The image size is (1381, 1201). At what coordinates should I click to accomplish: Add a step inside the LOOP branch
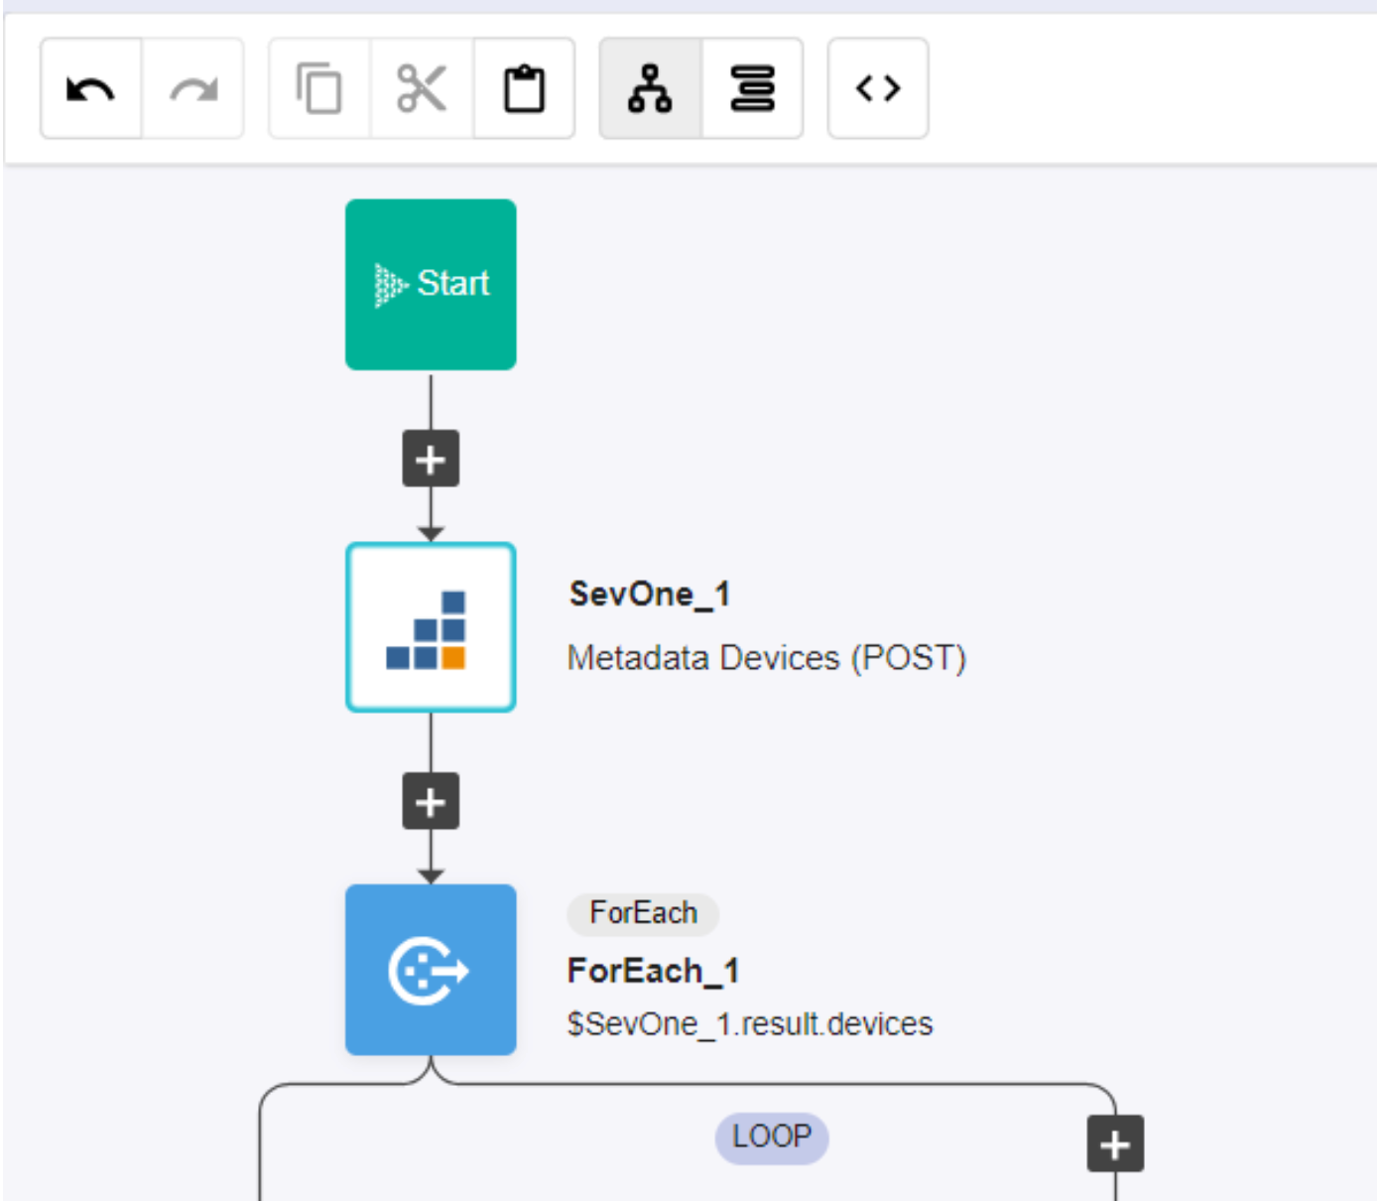pos(1115,1143)
